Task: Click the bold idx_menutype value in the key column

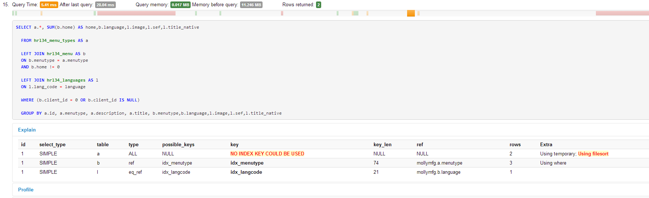Action: tap(247, 163)
